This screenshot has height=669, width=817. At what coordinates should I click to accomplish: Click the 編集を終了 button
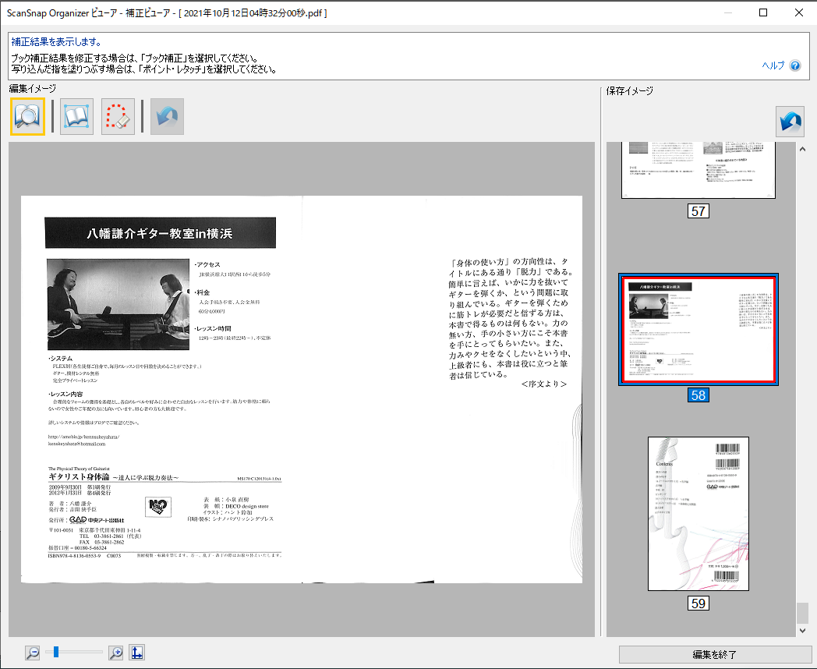715,654
